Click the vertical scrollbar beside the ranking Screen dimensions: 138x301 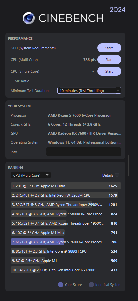129,166
